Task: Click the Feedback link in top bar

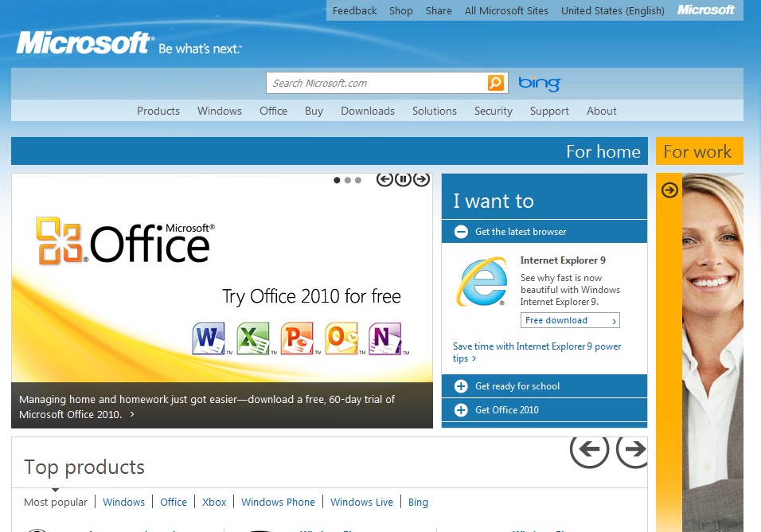Action: tap(355, 10)
